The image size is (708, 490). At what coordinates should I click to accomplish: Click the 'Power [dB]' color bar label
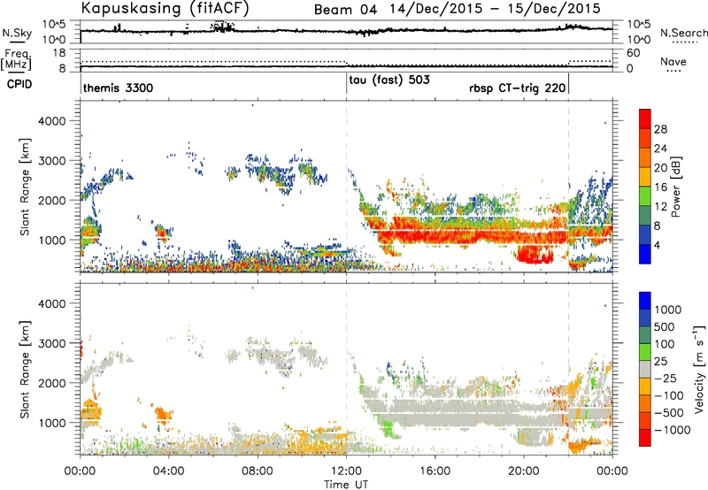click(675, 187)
